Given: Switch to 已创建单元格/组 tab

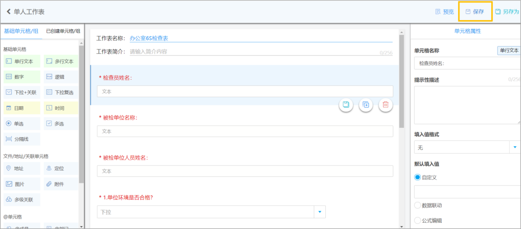Looking at the screenshot, I should point(63,31).
